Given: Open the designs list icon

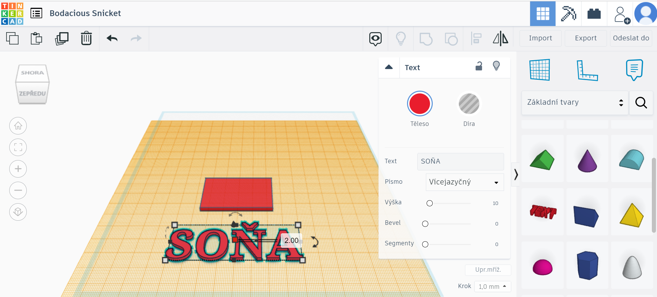Looking at the screenshot, I should tap(36, 13).
